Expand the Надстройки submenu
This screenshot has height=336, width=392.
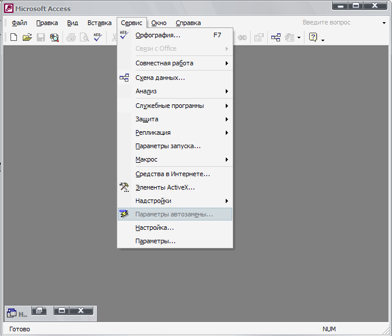175,201
